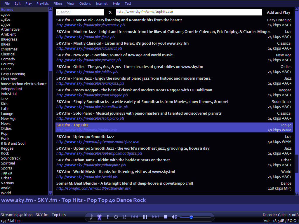Open the Play menu
This screenshot has height=224, width=299.
[x=28, y=3]
